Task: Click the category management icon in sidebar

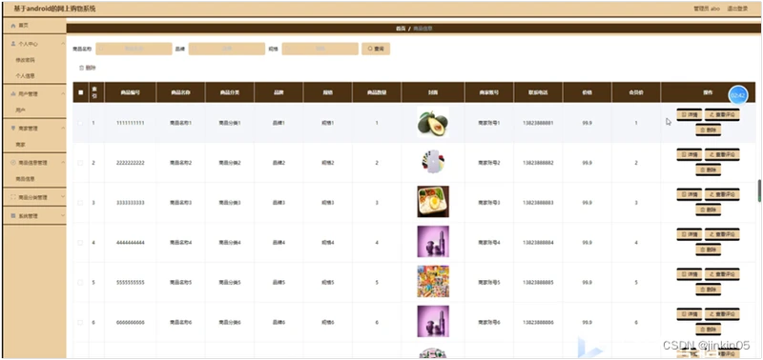Action: click(x=13, y=197)
